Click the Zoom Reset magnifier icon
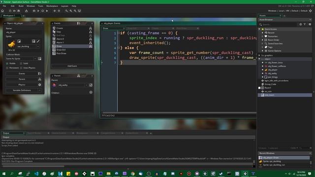The width and height of the screenshot is (315, 177). click(x=75, y=11)
